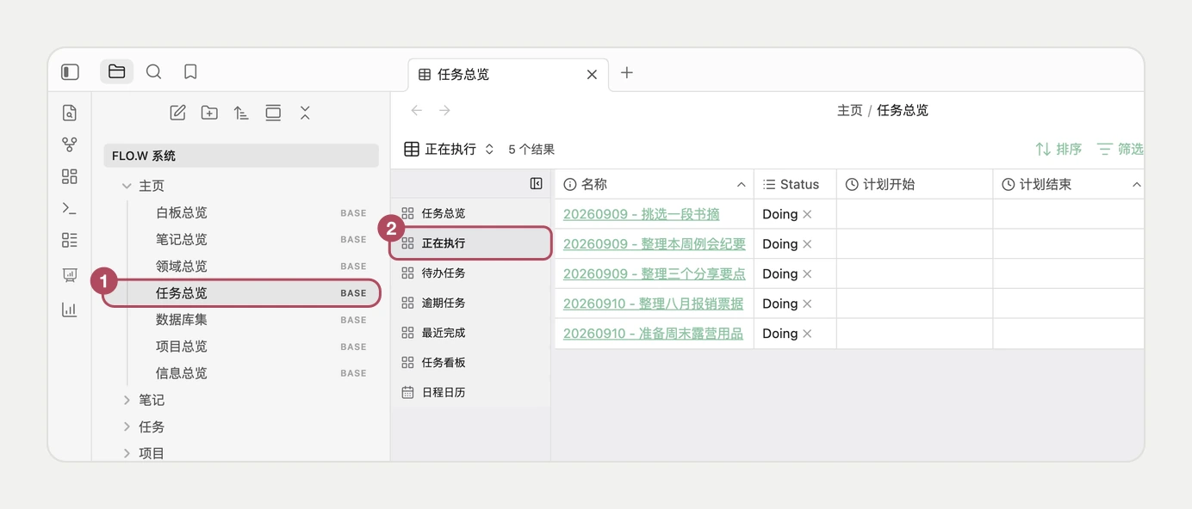Image resolution: width=1192 pixels, height=509 pixels.
Task: Click the quick switcher file-search ribbon icon
Action: click(70, 113)
